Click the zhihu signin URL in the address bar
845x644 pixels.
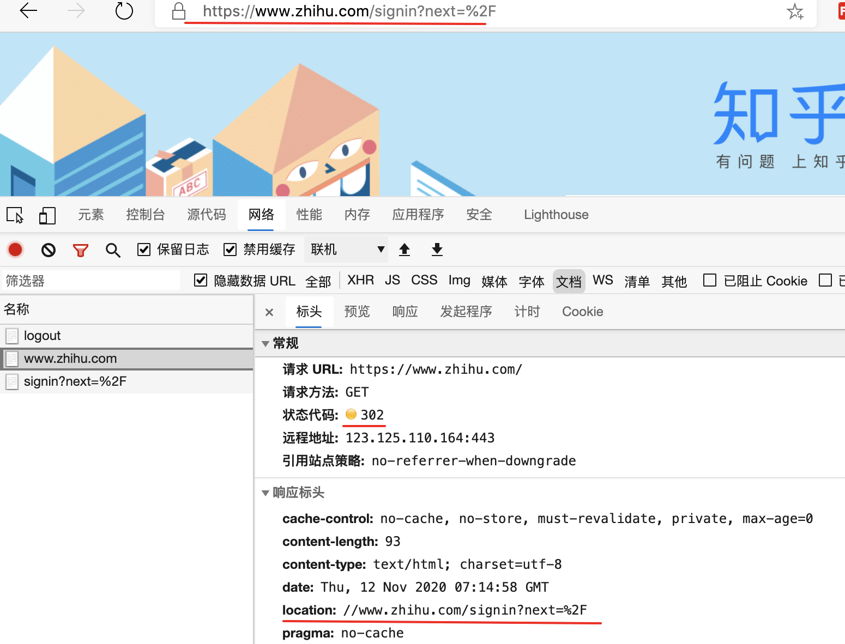coord(349,11)
